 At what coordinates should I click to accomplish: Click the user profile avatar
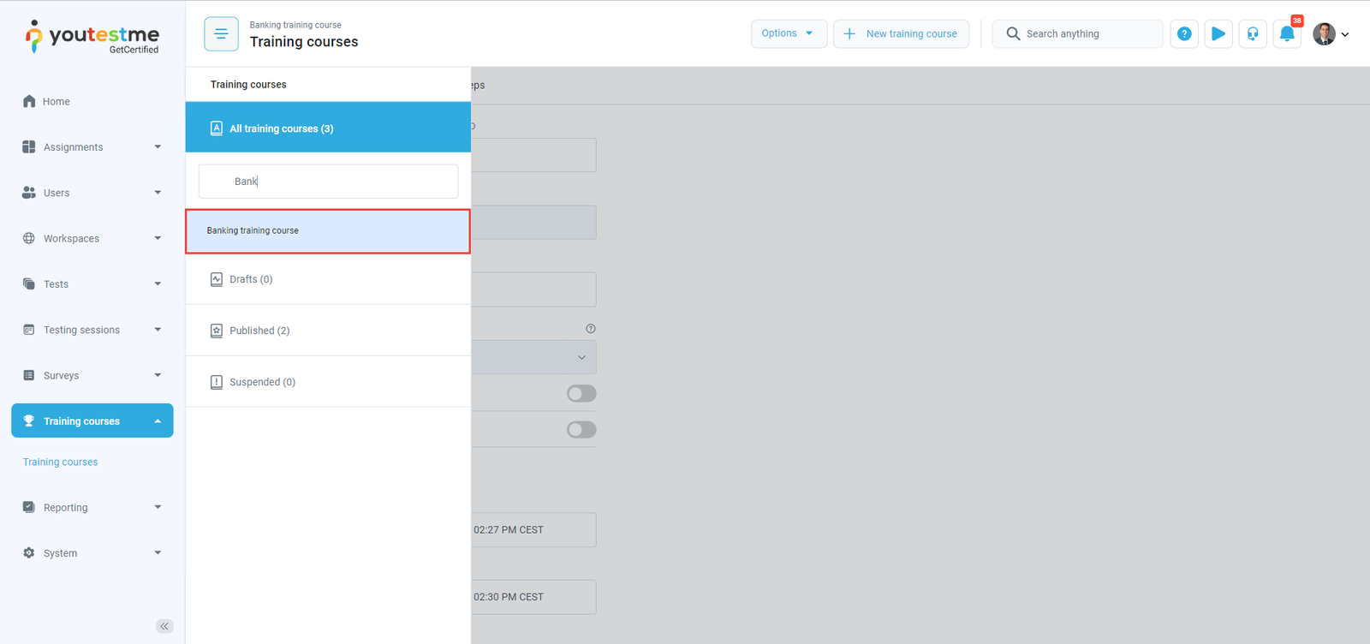click(x=1324, y=34)
